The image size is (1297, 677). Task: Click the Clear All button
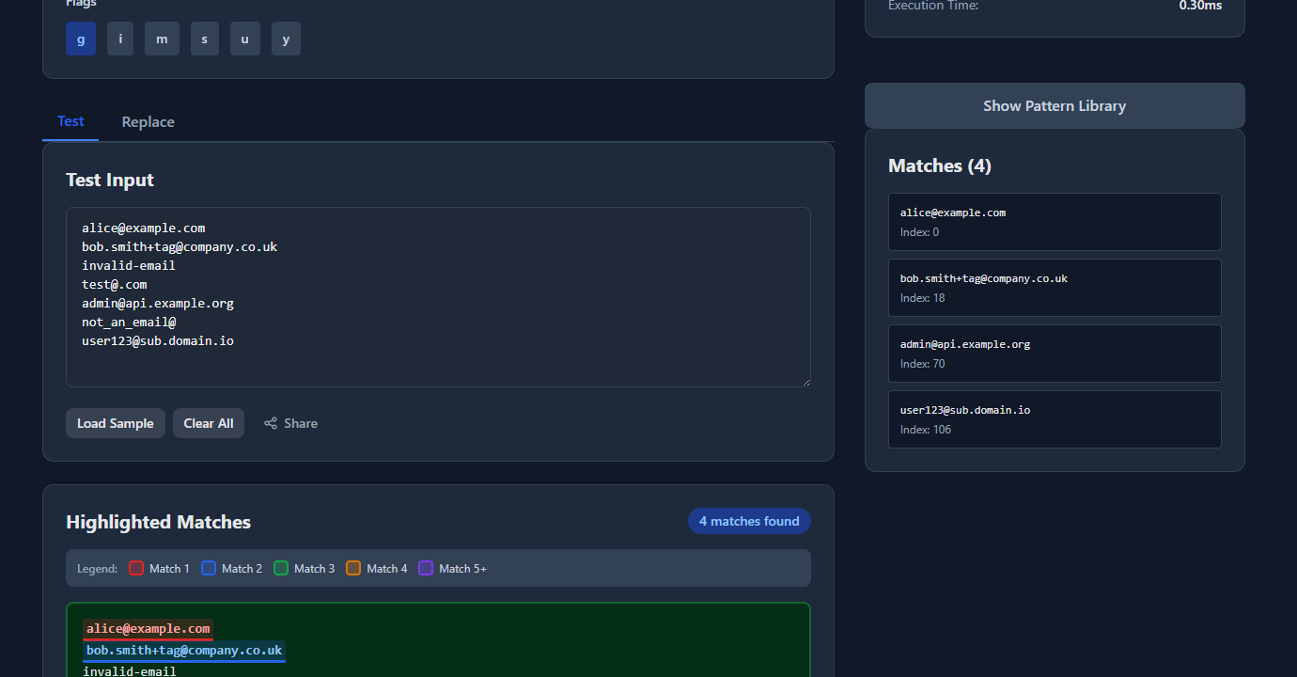(x=209, y=423)
